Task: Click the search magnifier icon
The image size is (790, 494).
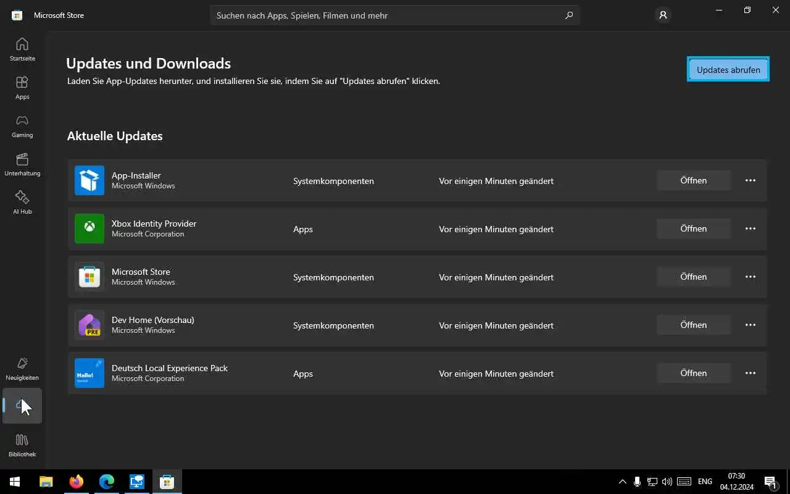Action: point(569,15)
